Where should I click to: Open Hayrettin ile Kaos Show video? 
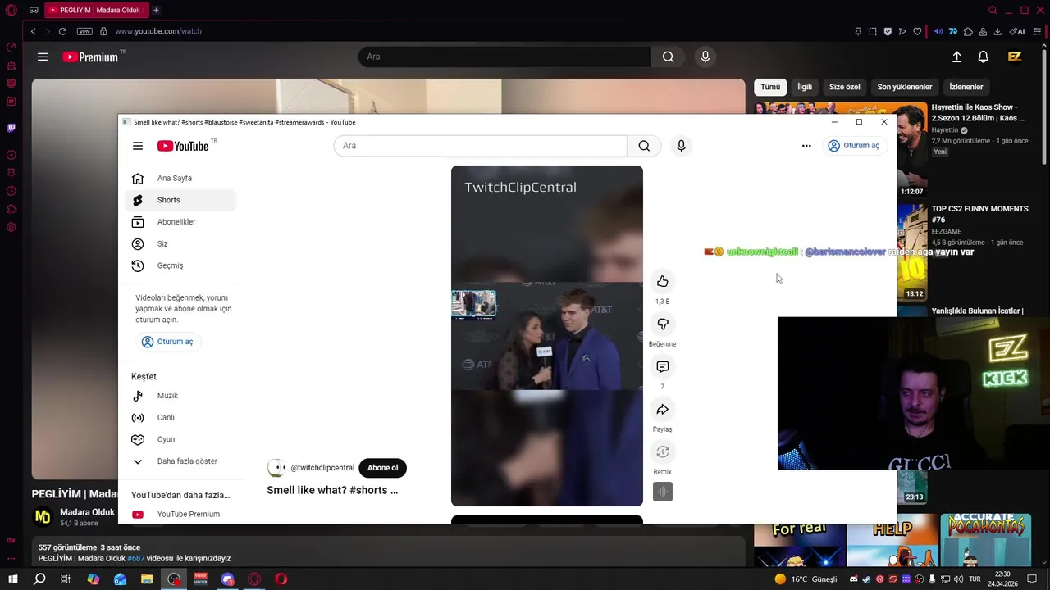coord(979,112)
